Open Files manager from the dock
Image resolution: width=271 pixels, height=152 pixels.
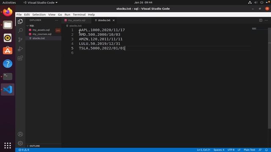point(8,25)
